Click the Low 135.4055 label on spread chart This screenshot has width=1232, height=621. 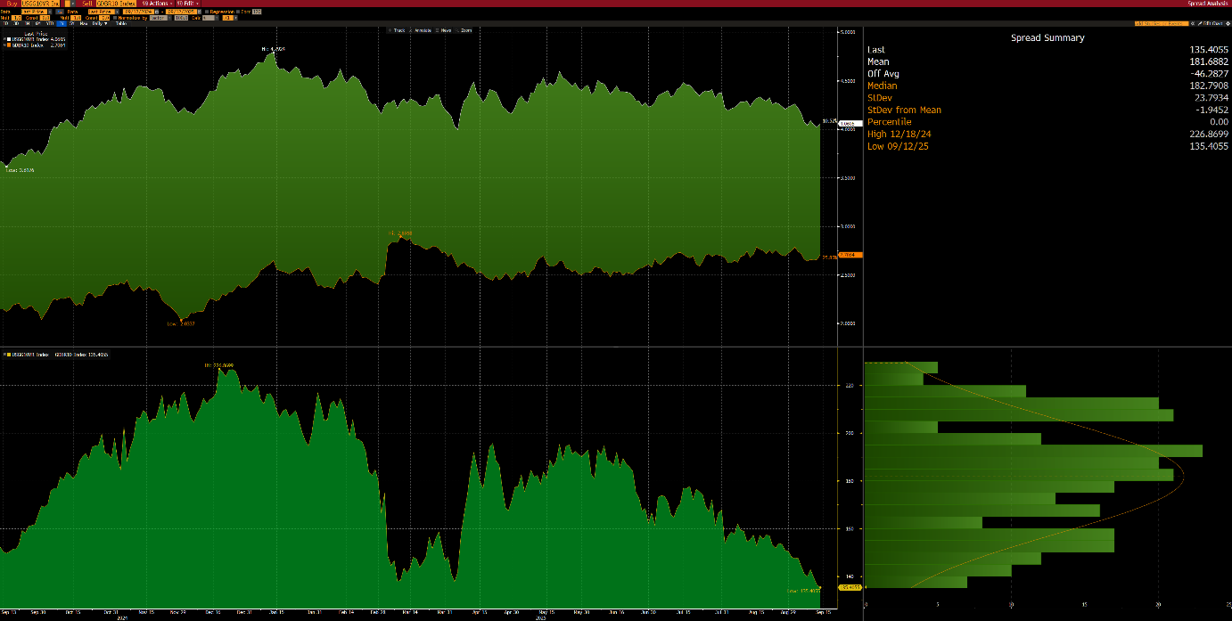click(x=802, y=590)
